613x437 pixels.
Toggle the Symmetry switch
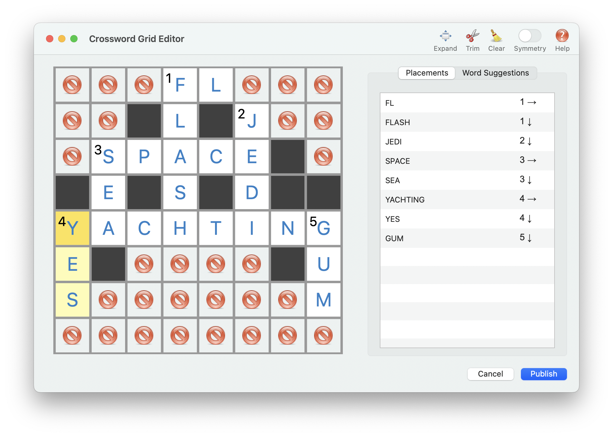pos(529,36)
